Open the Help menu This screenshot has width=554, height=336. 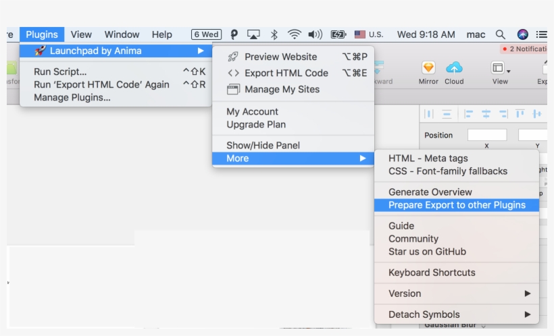[162, 34]
